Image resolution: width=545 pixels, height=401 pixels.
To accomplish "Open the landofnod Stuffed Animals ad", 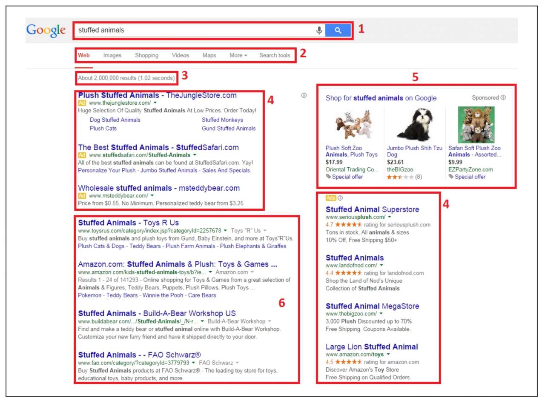I will (355, 258).
